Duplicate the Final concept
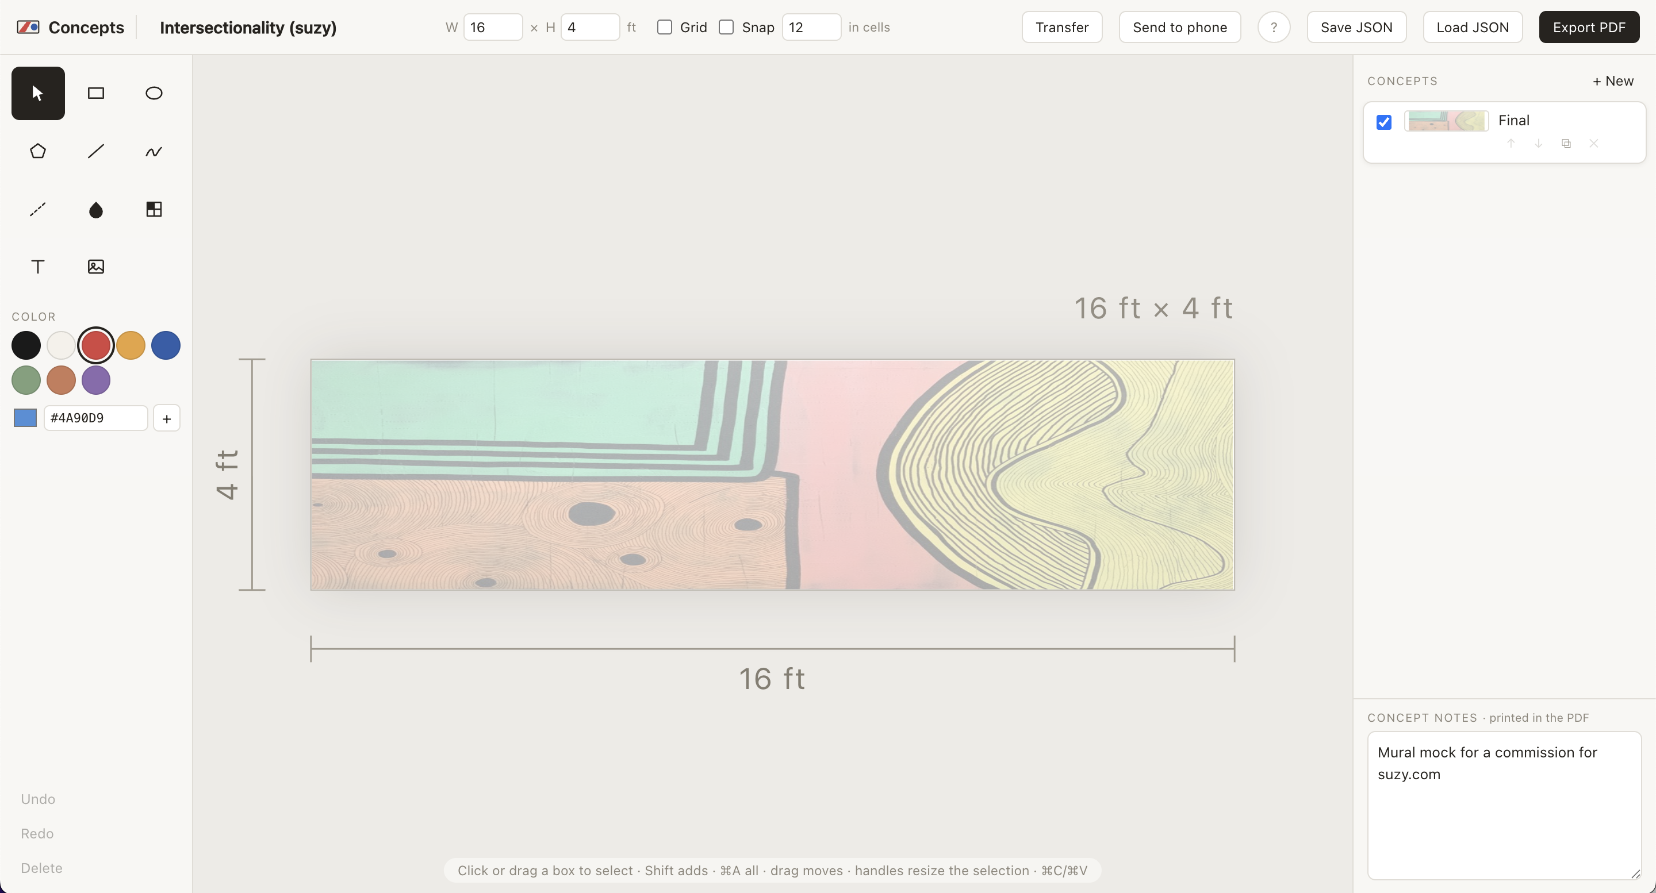The image size is (1656, 893). [x=1566, y=143]
